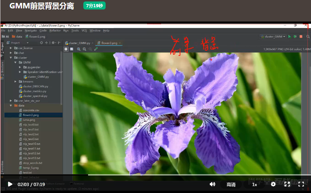Screen dimensions: 311x193
Task: Open the Window menu
Action: tap(95, 31)
